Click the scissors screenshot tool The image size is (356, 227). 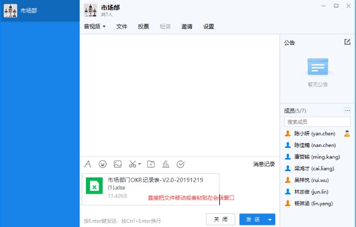[133, 164]
